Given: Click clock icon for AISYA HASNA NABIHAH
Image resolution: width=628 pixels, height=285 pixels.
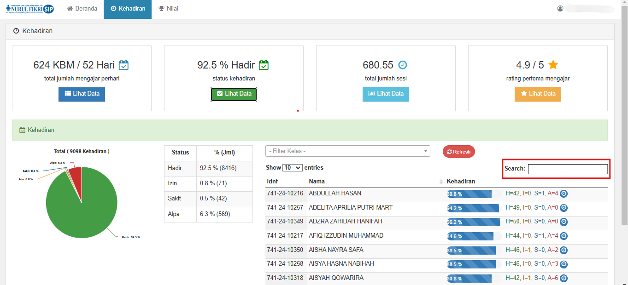Looking at the screenshot, I should (x=563, y=264).
